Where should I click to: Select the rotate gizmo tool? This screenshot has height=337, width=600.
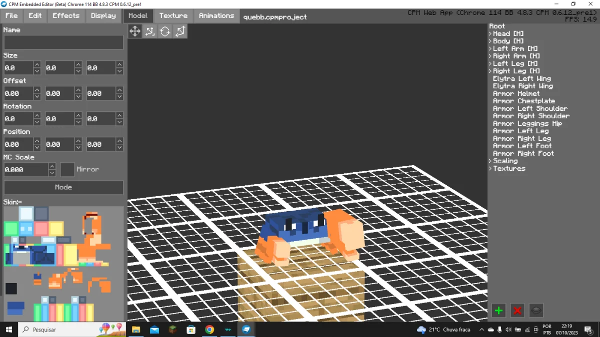coord(165,31)
